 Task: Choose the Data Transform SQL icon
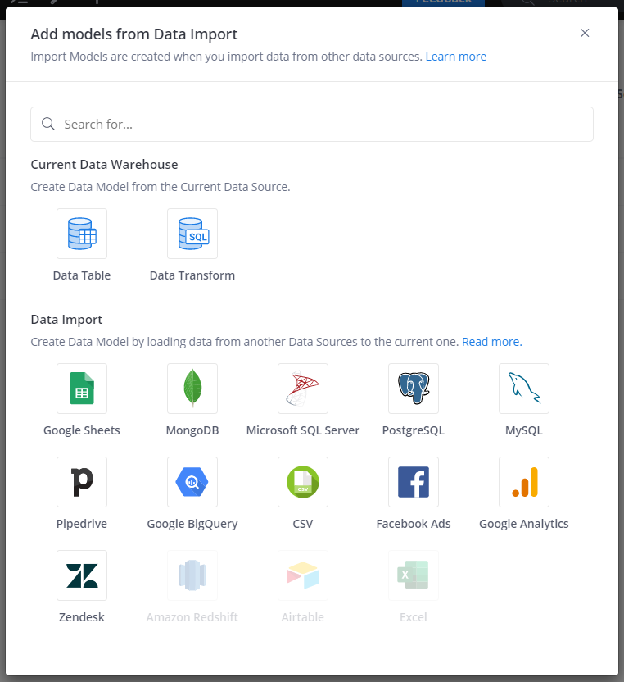click(x=192, y=234)
